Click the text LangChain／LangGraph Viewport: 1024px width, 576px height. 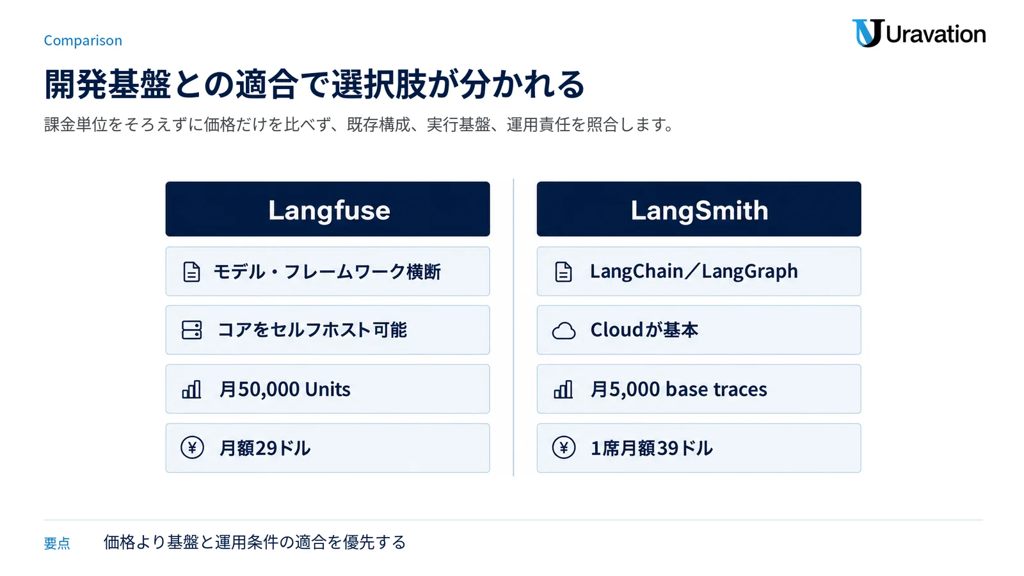(694, 272)
